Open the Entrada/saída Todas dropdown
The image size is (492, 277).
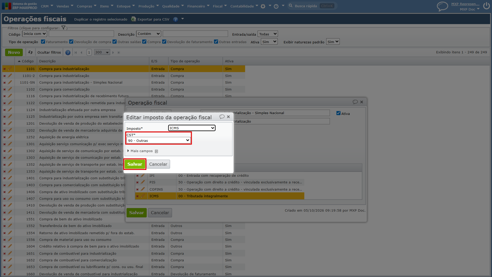268,34
